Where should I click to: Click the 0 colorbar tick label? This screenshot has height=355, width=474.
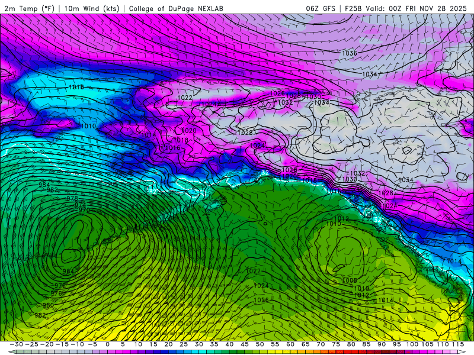pos(107,344)
